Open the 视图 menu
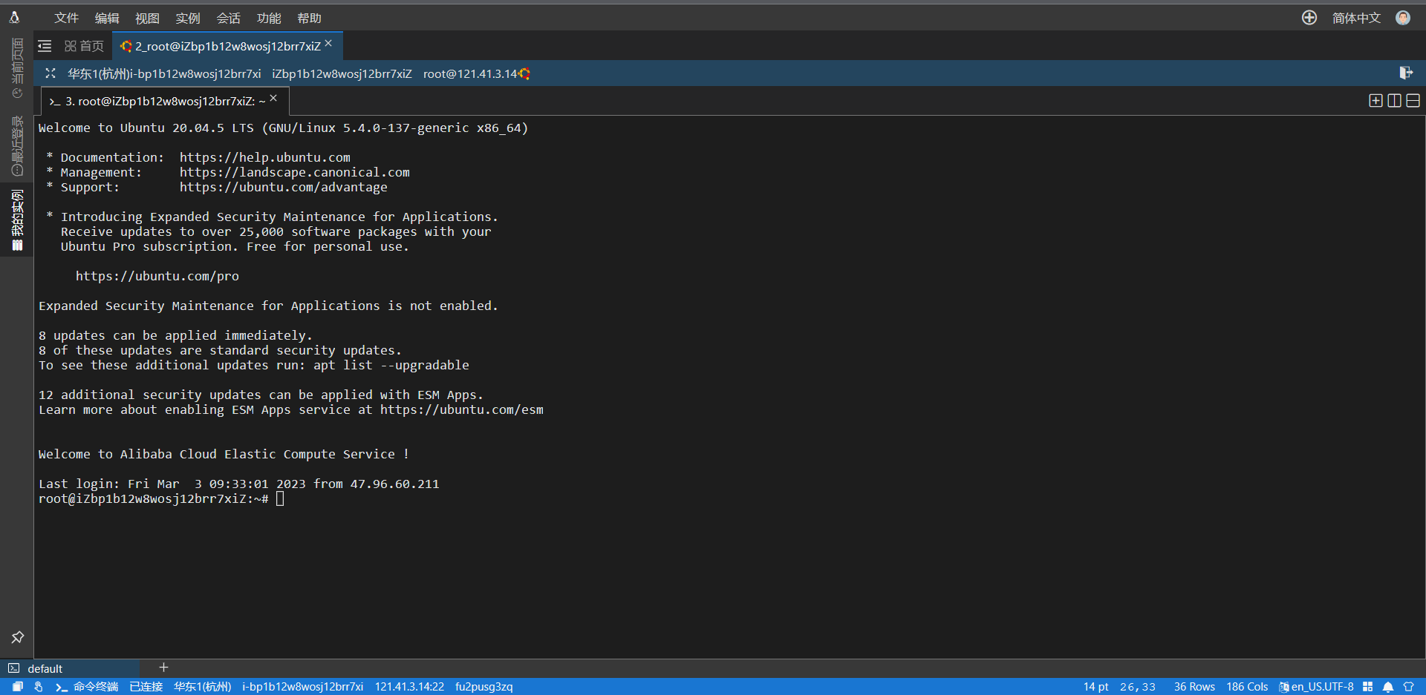This screenshot has width=1426, height=695. (x=147, y=18)
